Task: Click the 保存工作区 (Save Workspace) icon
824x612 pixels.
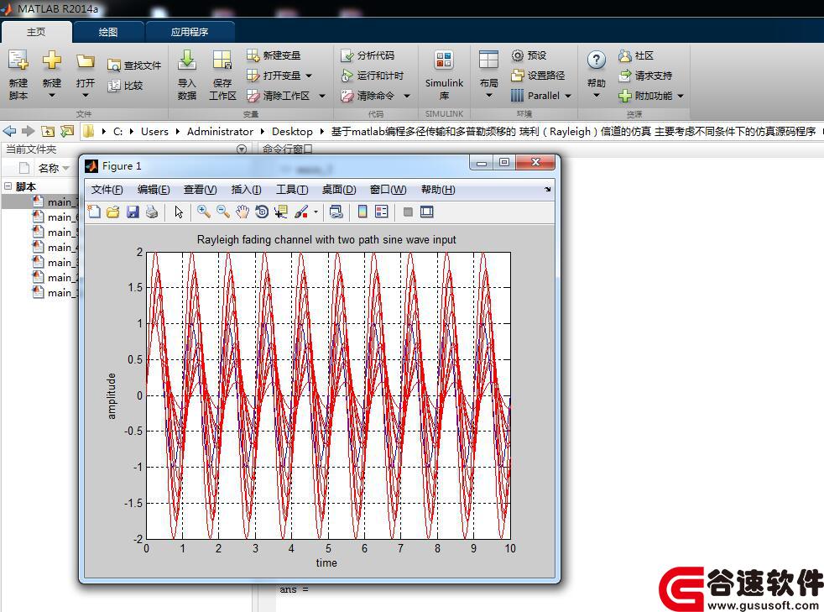Action: (222, 60)
